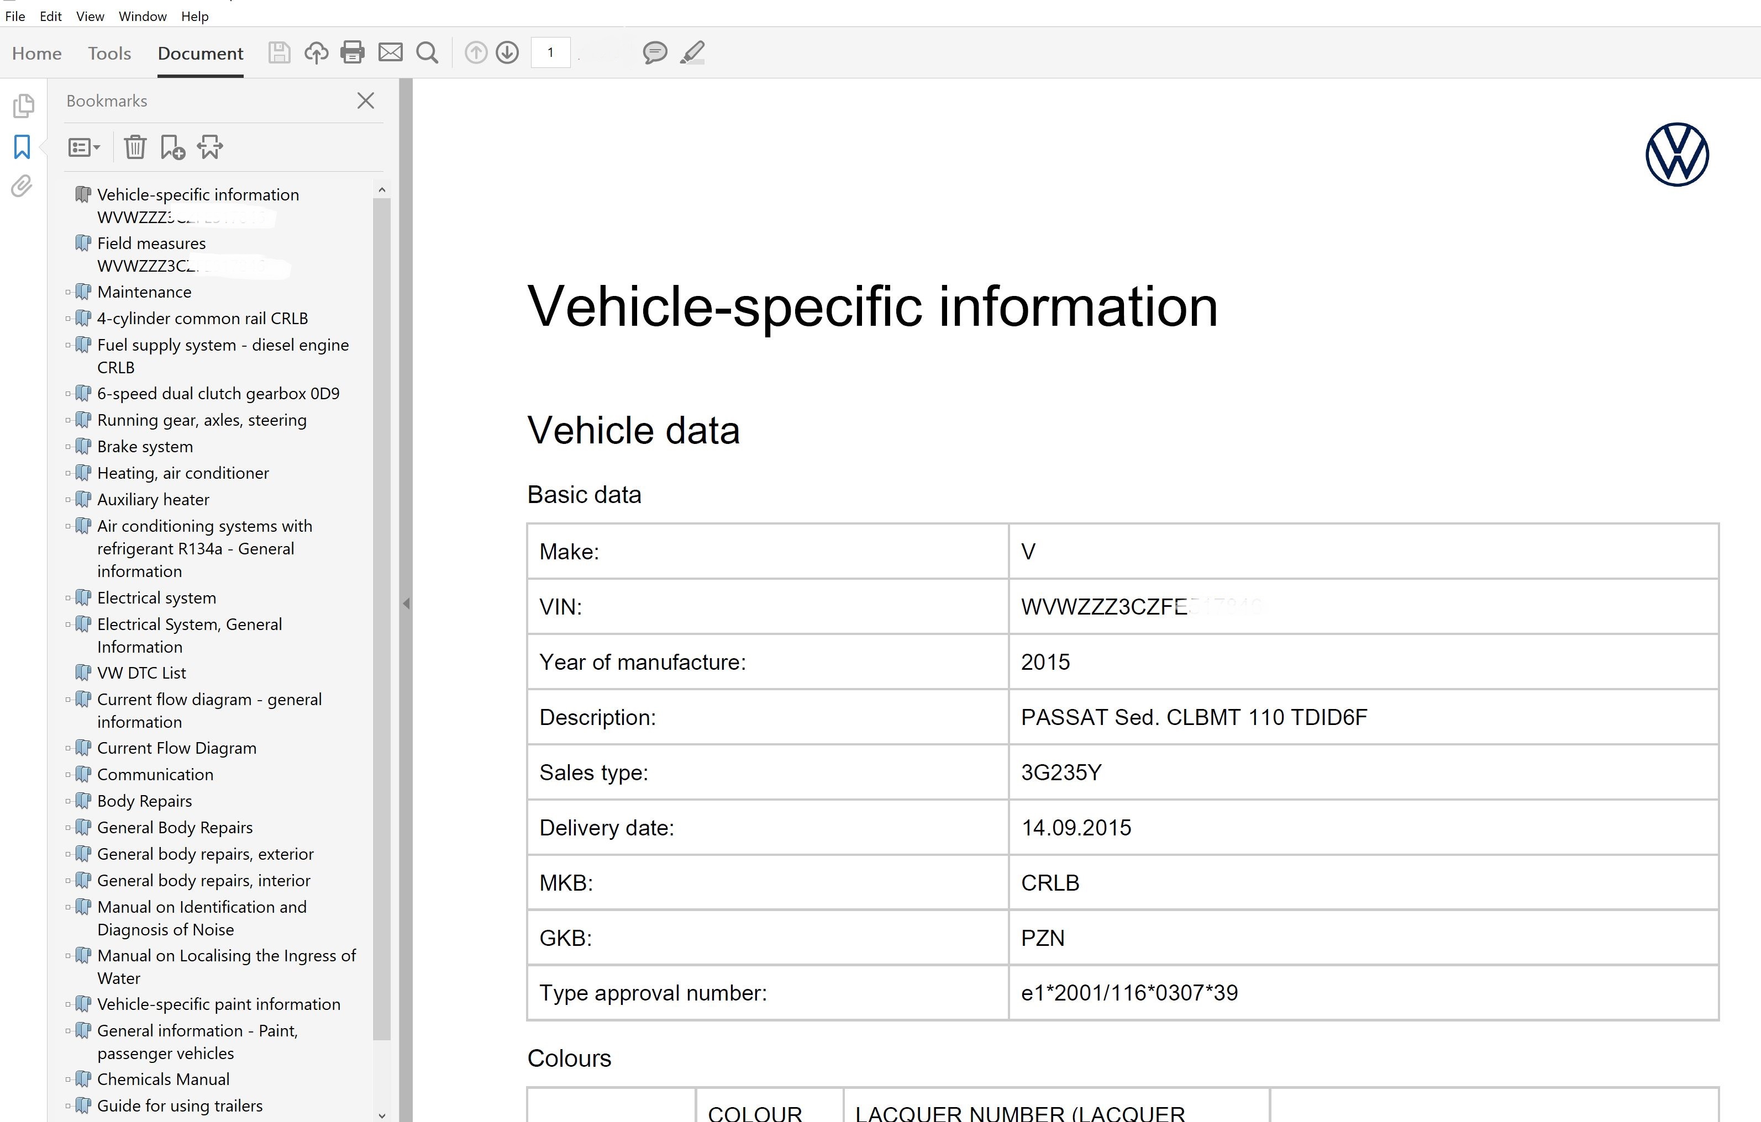Switch to the Tools tab
Viewport: 1761px width, 1122px height.
coord(109,54)
